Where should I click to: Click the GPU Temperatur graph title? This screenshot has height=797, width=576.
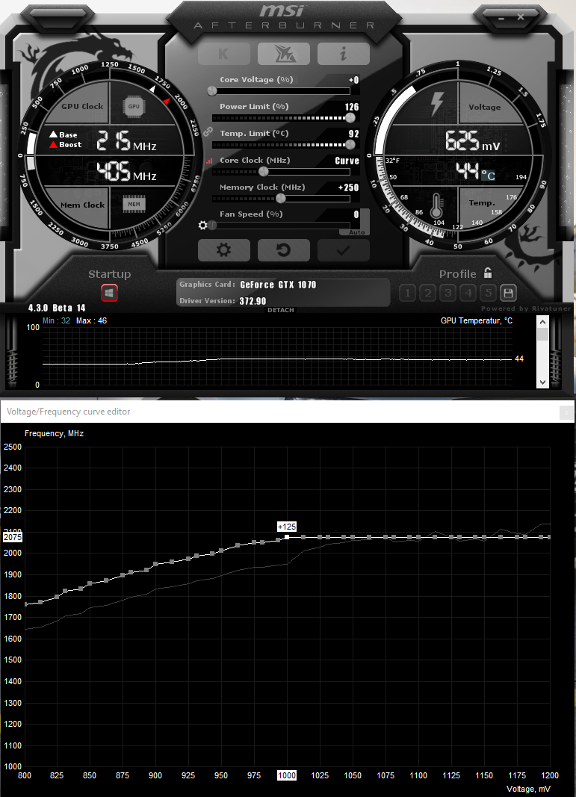(x=477, y=320)
